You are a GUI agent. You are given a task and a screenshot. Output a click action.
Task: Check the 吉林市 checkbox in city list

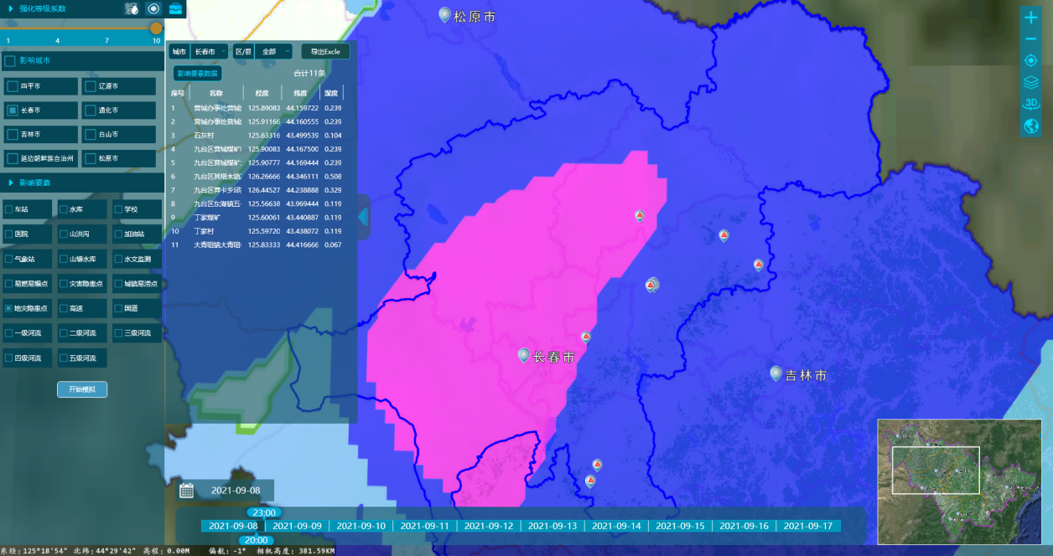pyautogui.click(x=13, y=134)
